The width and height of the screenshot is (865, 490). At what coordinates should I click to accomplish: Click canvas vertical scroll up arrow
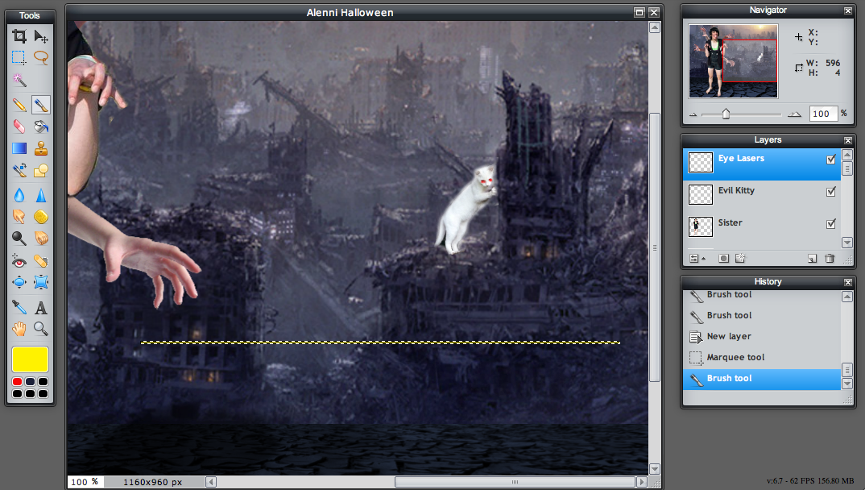655,27
